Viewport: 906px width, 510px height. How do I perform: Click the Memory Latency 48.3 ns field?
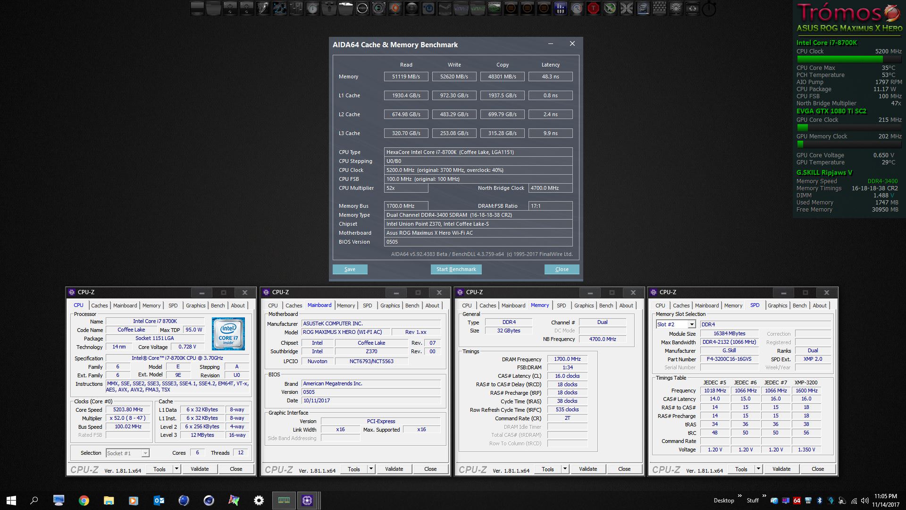(x=550, y=76)
